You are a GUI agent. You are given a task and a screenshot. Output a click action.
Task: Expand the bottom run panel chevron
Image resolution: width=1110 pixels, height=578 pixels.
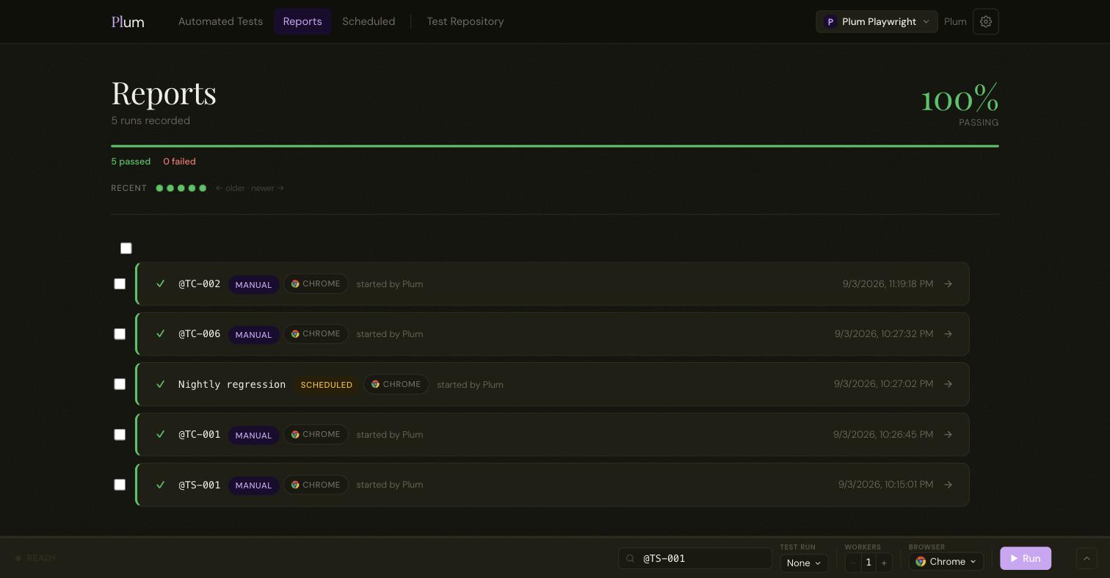click(1087, 558)
